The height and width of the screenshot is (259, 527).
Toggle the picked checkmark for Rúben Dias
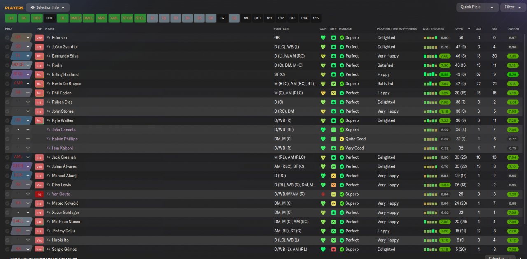point(7,102)
